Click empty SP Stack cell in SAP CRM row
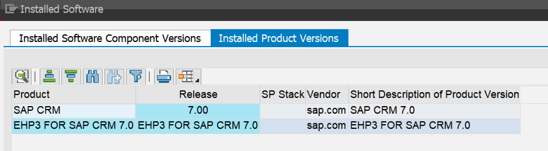548x151 pixels. point(283,110)
